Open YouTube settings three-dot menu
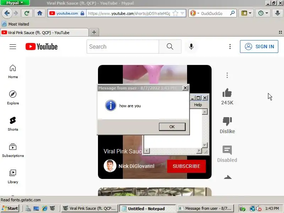This screenshot has width=284, height=213. [230, 47]
